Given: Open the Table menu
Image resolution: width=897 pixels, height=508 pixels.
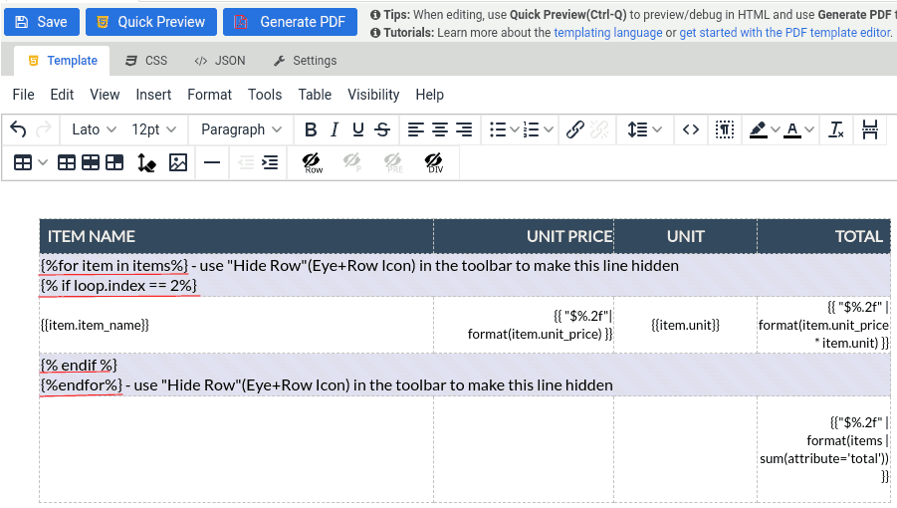Looking at the screenshot, I should click(315, 95).
